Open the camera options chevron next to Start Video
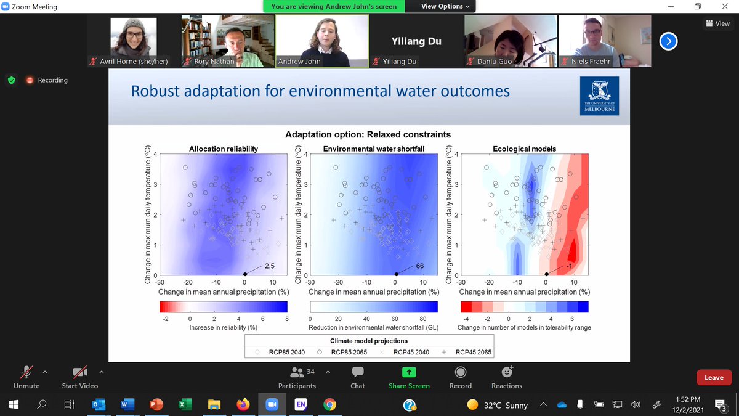This screenshot has width=739, height=416. [102, 372]
